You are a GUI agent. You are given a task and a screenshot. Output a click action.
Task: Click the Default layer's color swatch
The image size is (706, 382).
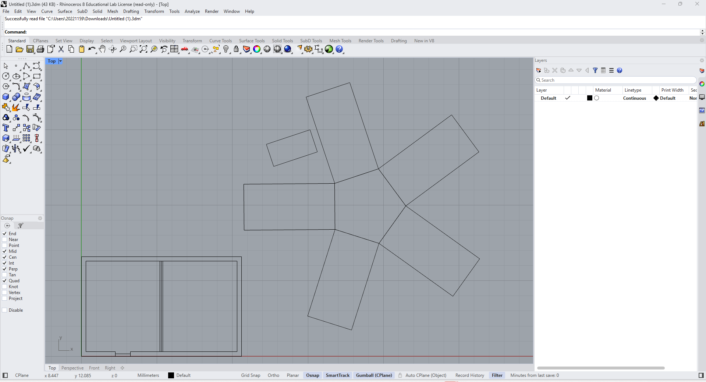pos(590,98)
